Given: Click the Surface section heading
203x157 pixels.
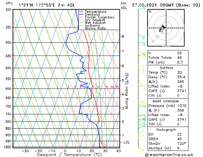Looking at the screenshot, I should tap(166, 68).
